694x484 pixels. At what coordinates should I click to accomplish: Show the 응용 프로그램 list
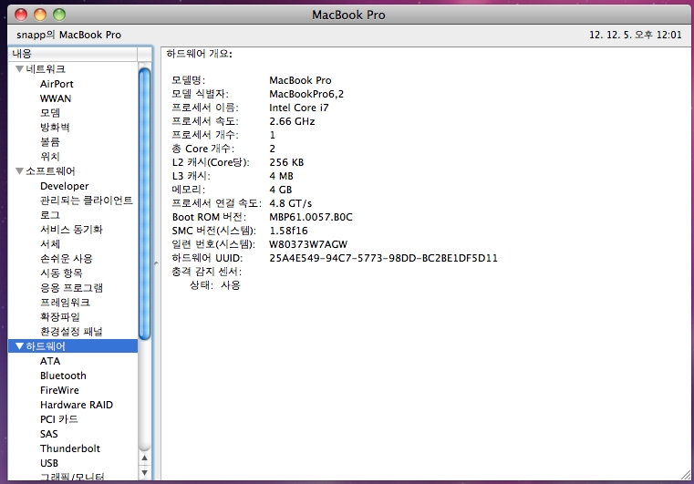click(71, 288)
